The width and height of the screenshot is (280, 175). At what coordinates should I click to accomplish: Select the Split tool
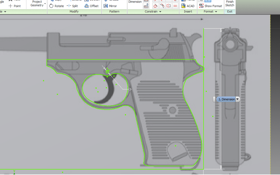coord(72,6)
